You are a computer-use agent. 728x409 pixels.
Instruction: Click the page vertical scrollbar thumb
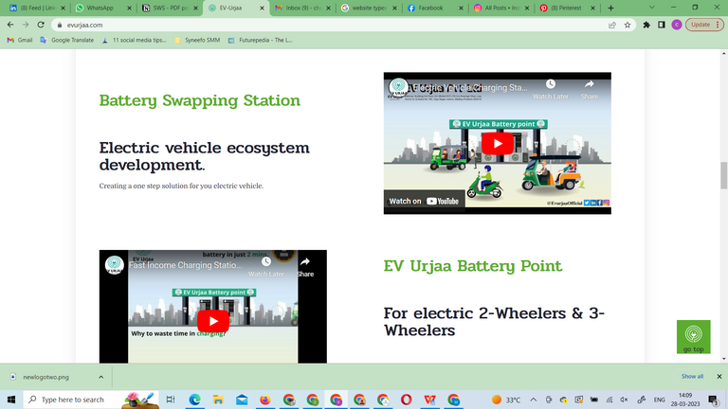723,175
